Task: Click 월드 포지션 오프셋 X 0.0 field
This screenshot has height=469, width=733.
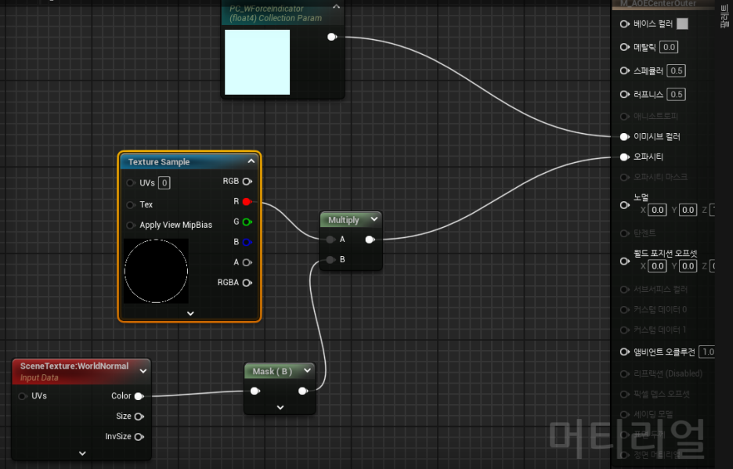Action: click(x=657, y=266)
